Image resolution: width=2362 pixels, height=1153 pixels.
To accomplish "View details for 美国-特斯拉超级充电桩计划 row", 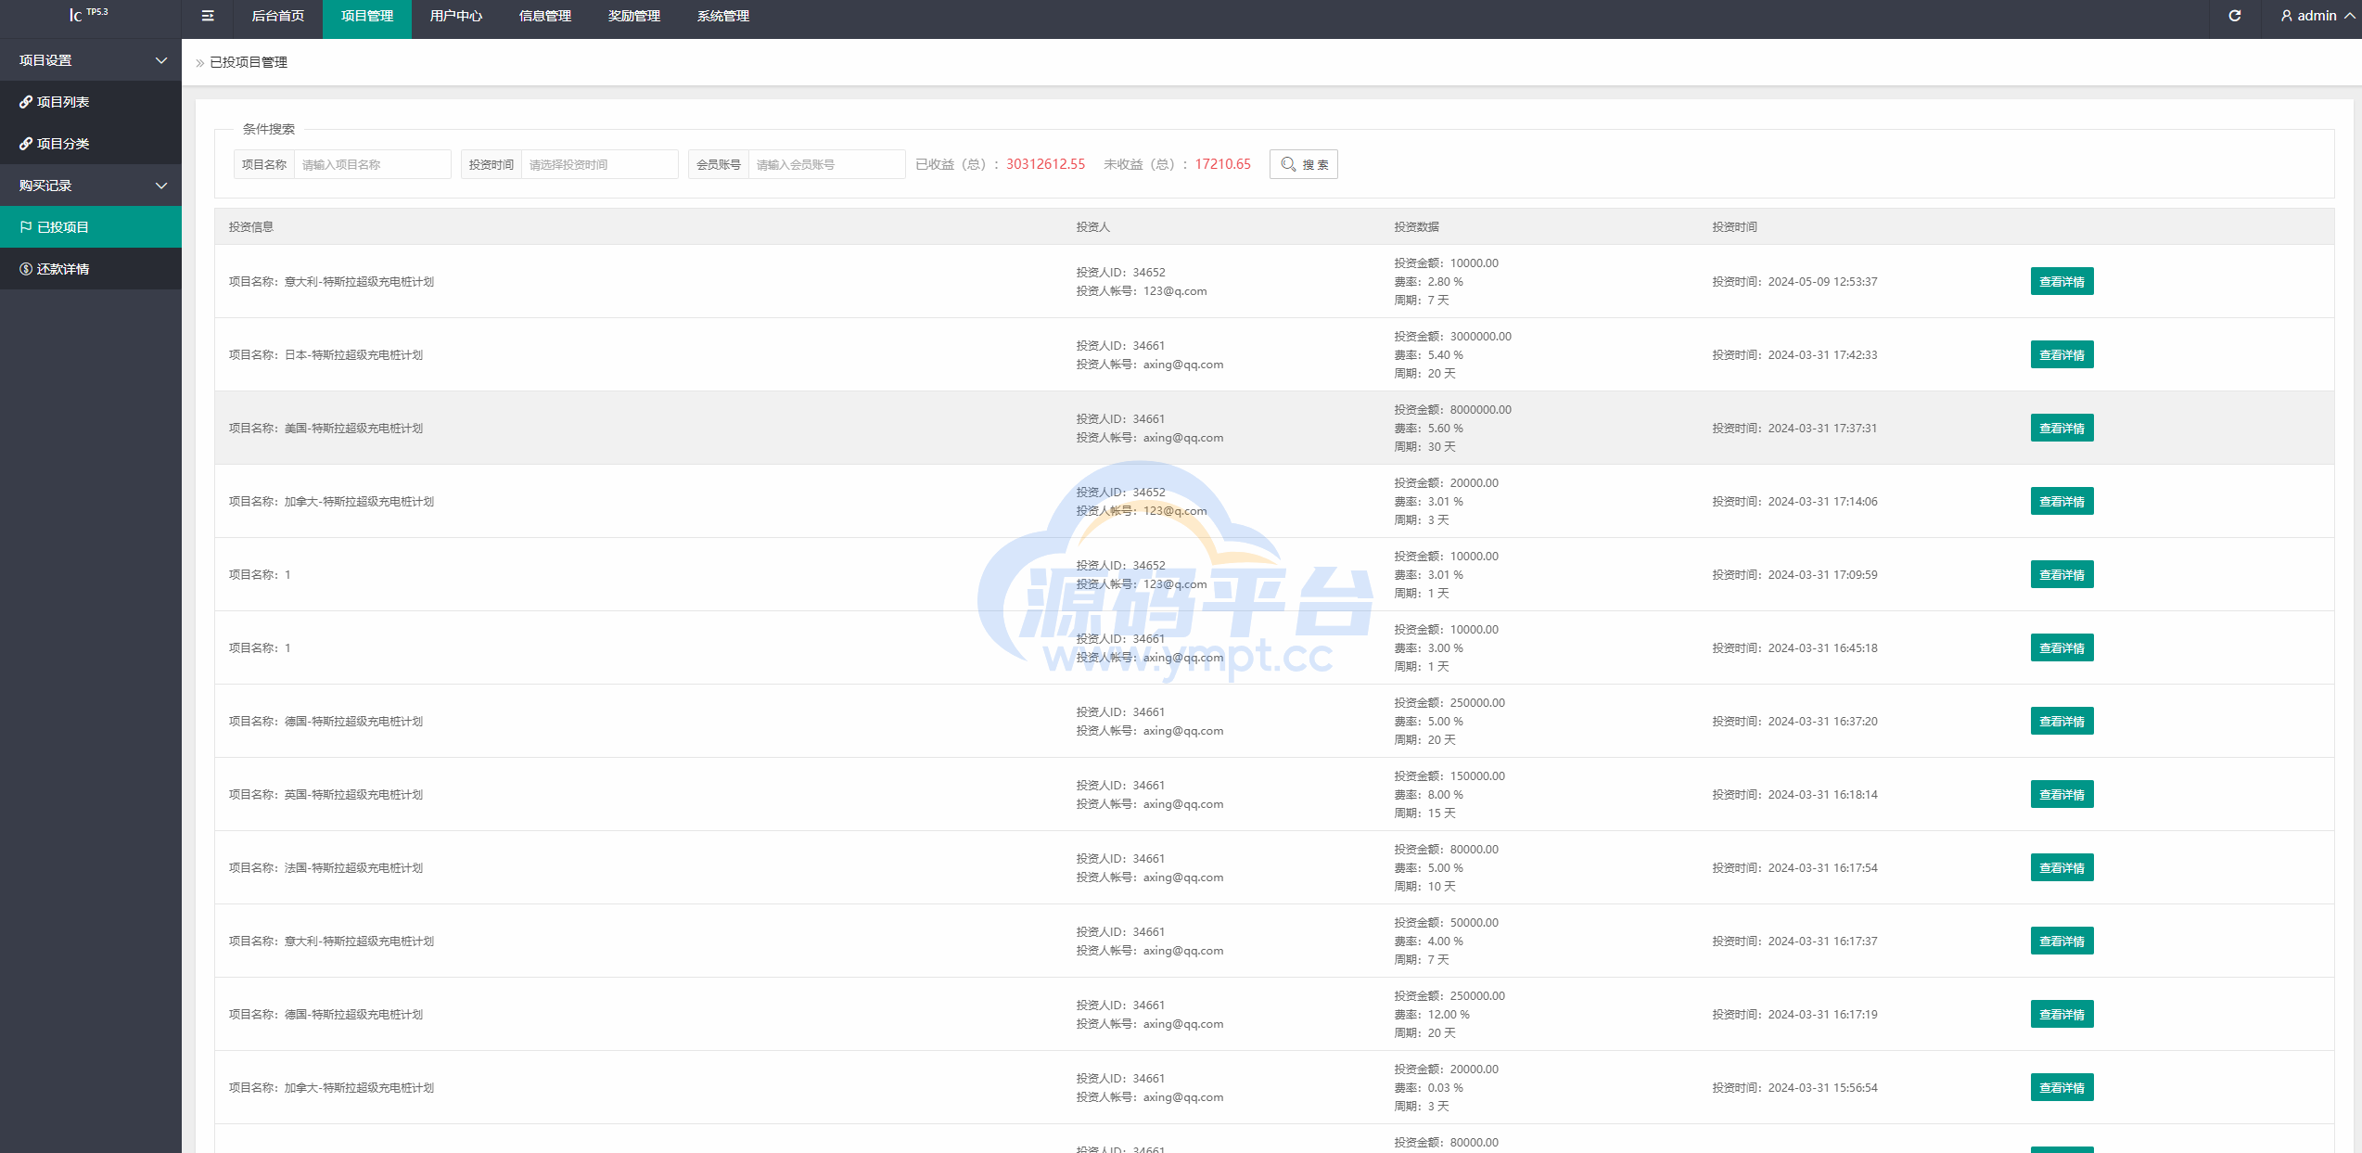I will point(2062,428).
